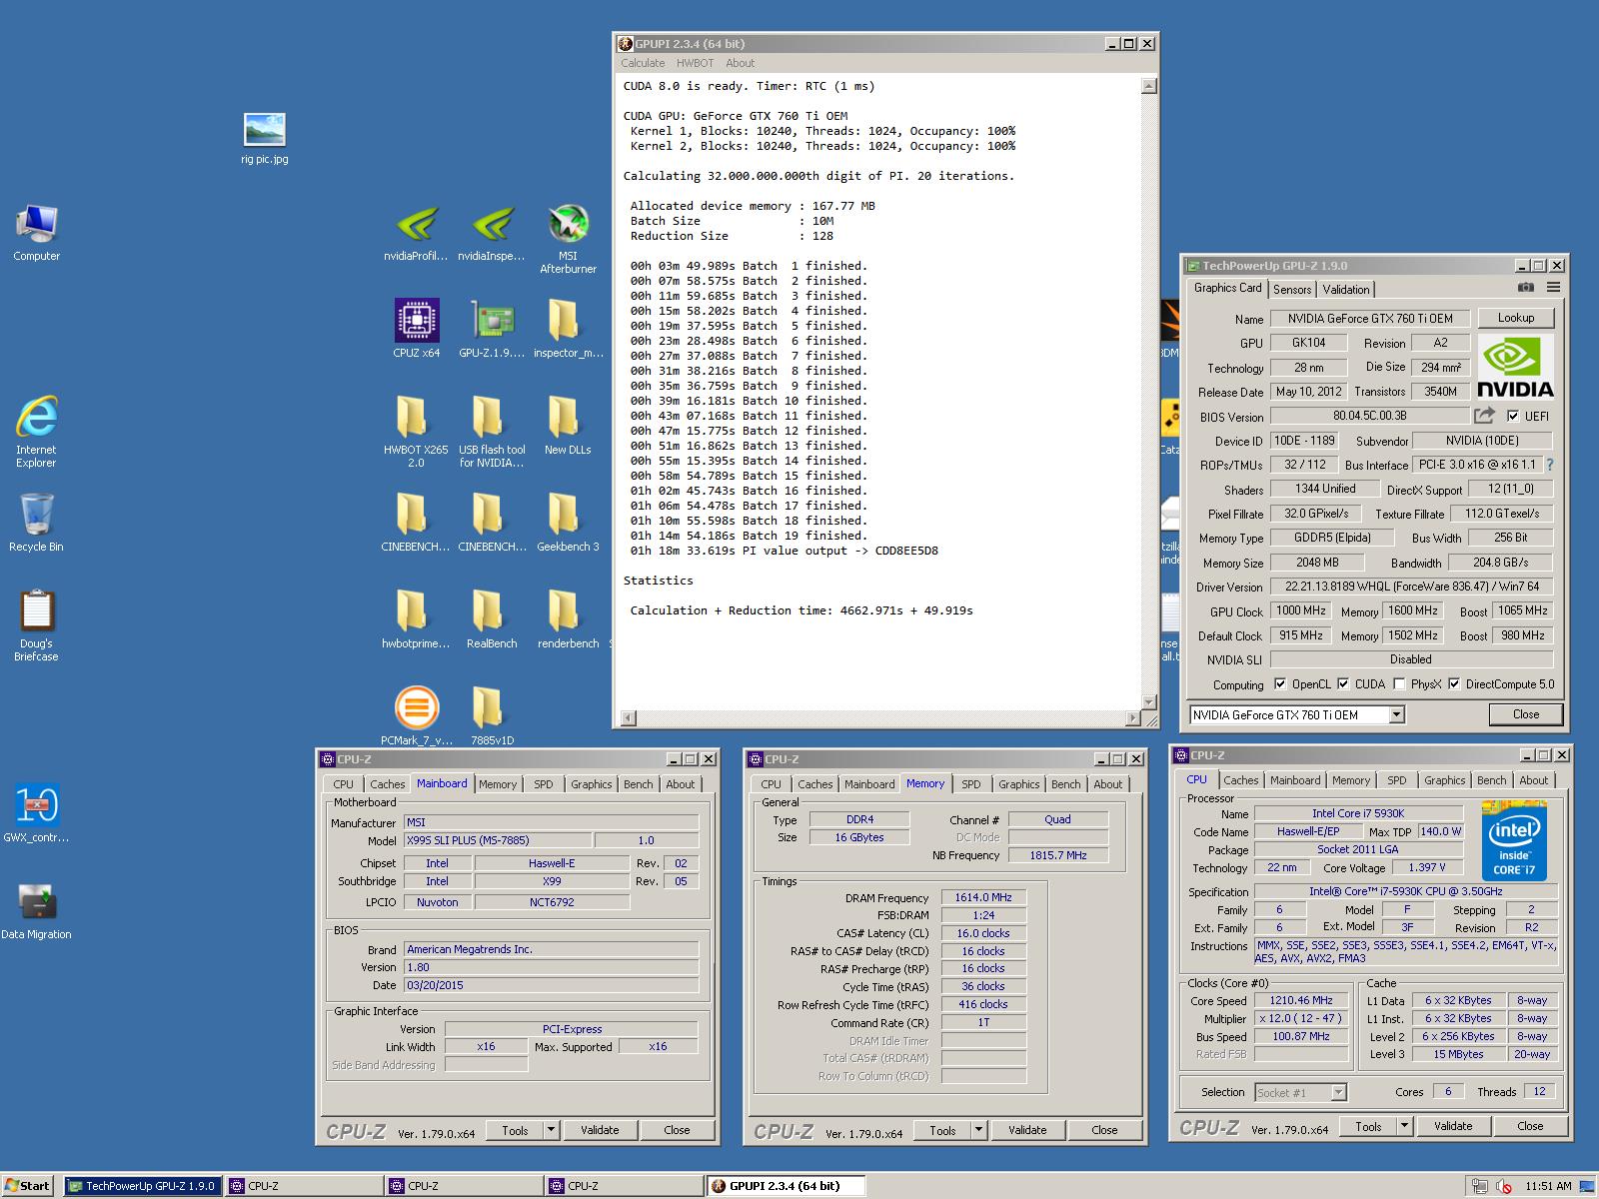Open the Calculate menu in GPUPI
The width and height of the screenshot is (1599, 1199).
pos(643,63)
